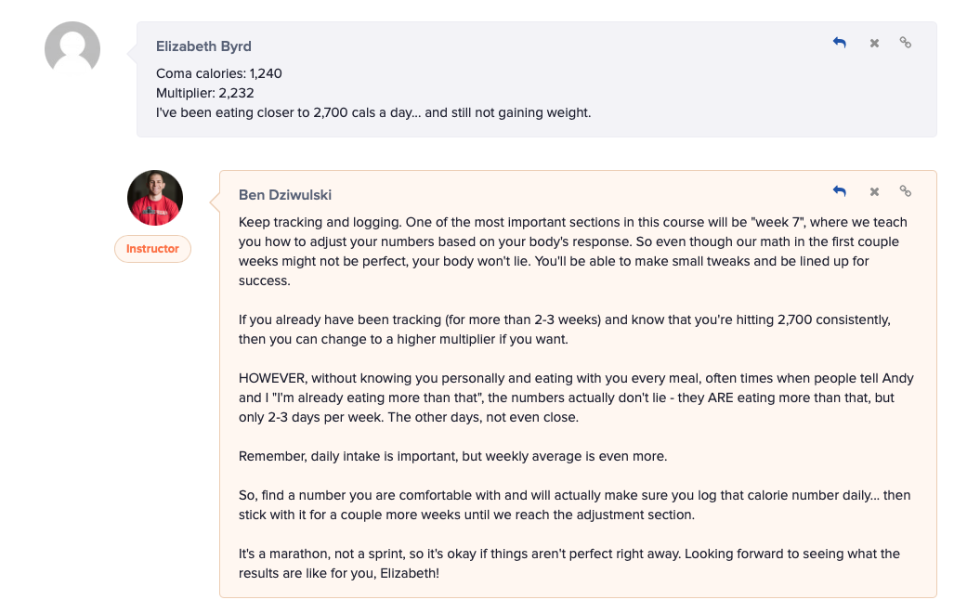This screenshot has width=967, height=613.
Task: Open Elizabeth Byrd's gray default avatar
Action: (72, 49)
